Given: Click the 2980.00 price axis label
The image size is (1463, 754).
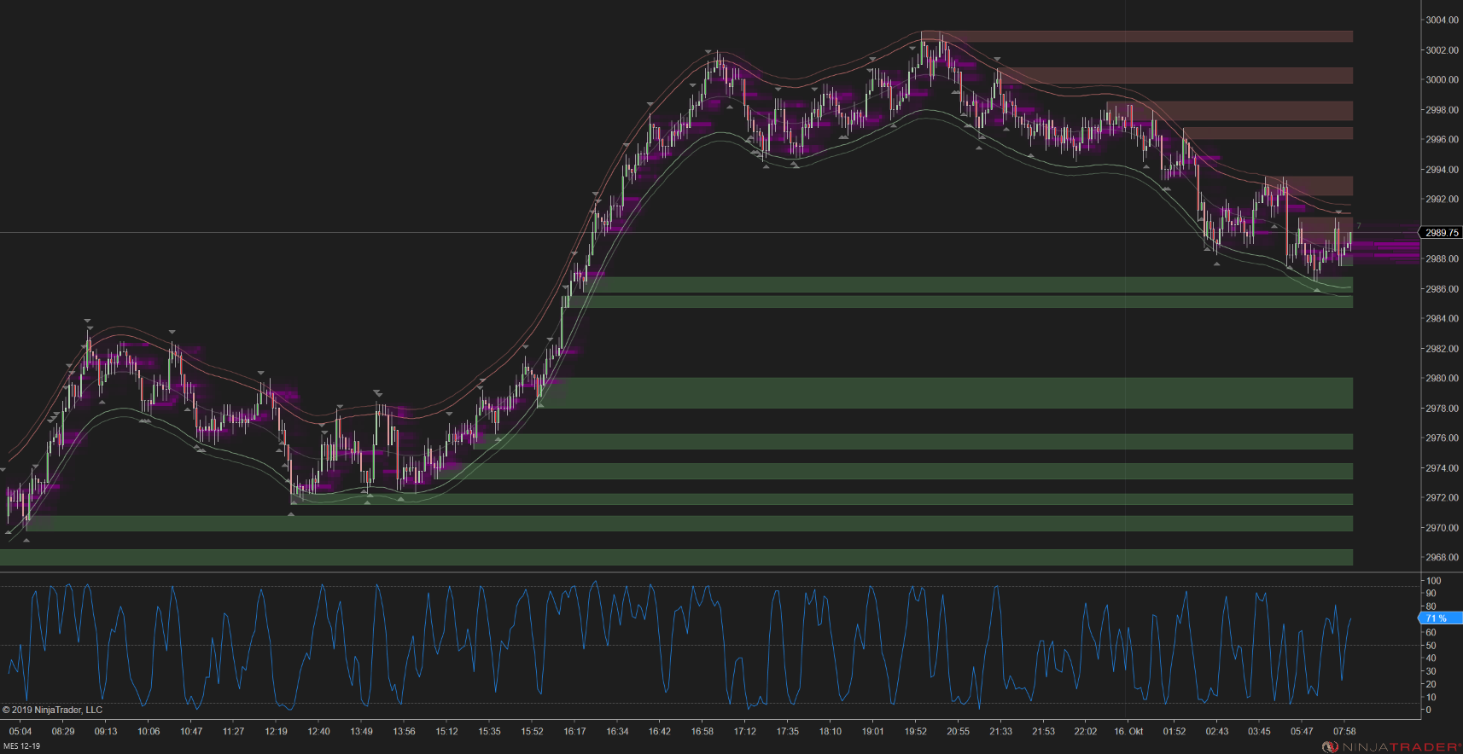Looking at the screenshot, I should pyautogui.click(x=1442, y=379).
